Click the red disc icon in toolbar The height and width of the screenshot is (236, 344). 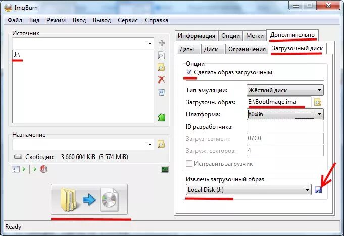pos(43,169)
